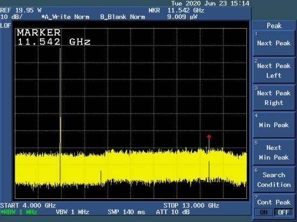Click the VBW 1 MHz readout
This screenshot has height=222, width=297.
click(x=72, y=212)
